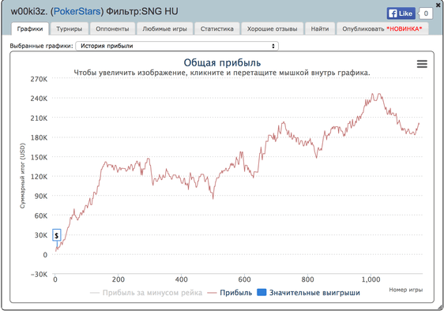The width and height of the screenshot is (444, 311).
Task: Open the Опубликовать *НОВИНКА* tab
Action: click(382, 29)
